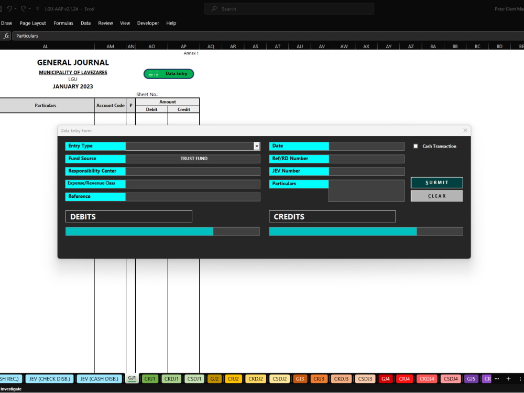Viewport: 524px width, 393px height.
Task: Open Customize Quick Access Toolbar dropdown
Action: click(37, 9)
